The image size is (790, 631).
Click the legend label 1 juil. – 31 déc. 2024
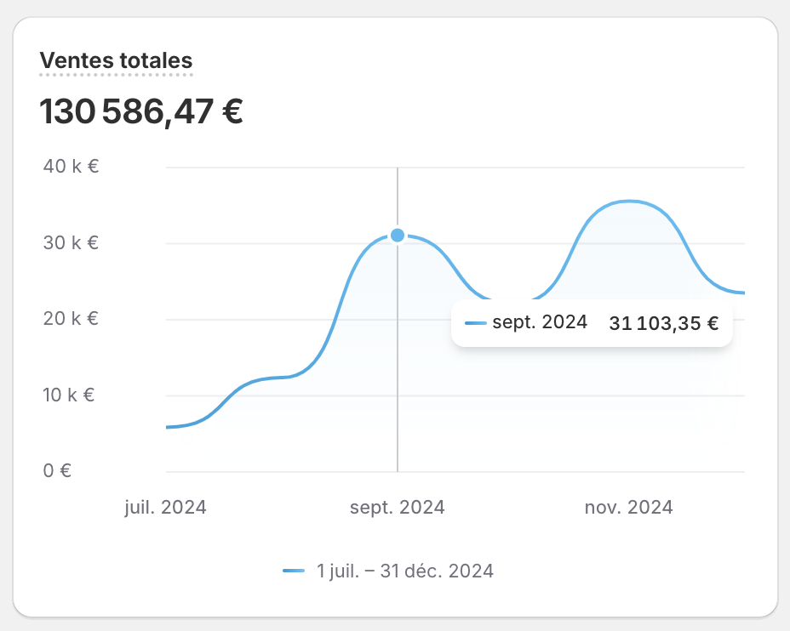(405, 571)
